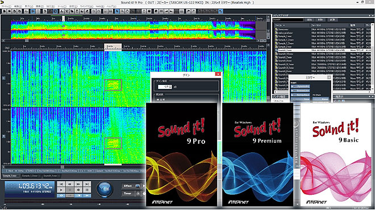375x210 pixels.
Task: Select the hand scroll tool
Action: click(x=127, y=11)
